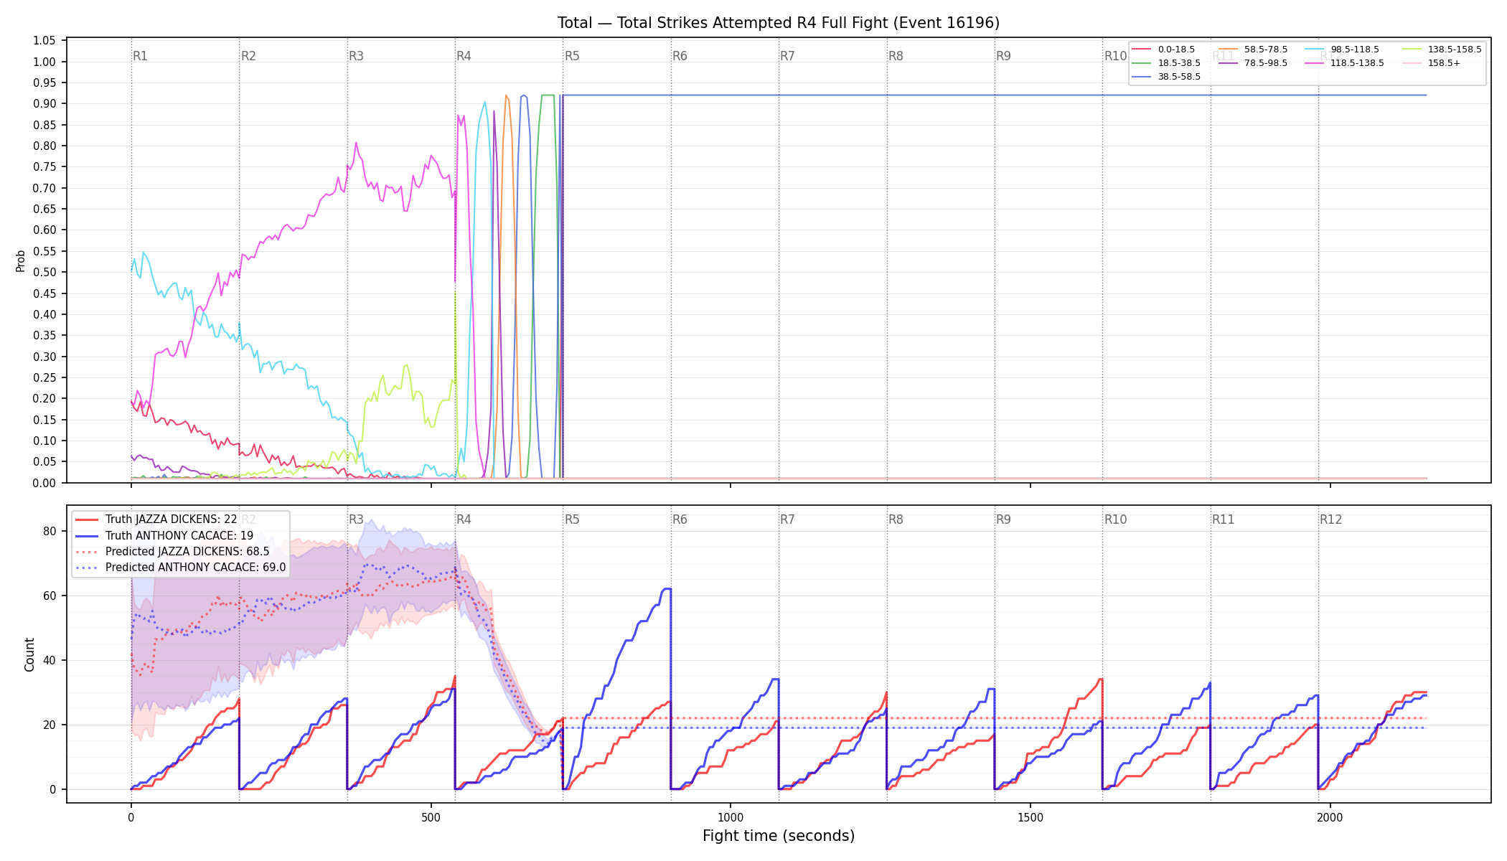The height and width of the screenshot is (861, 1507).
Task: Select Predicted JAZZA DICKENS: 68.5 legend entry
Action: [172, 552]
